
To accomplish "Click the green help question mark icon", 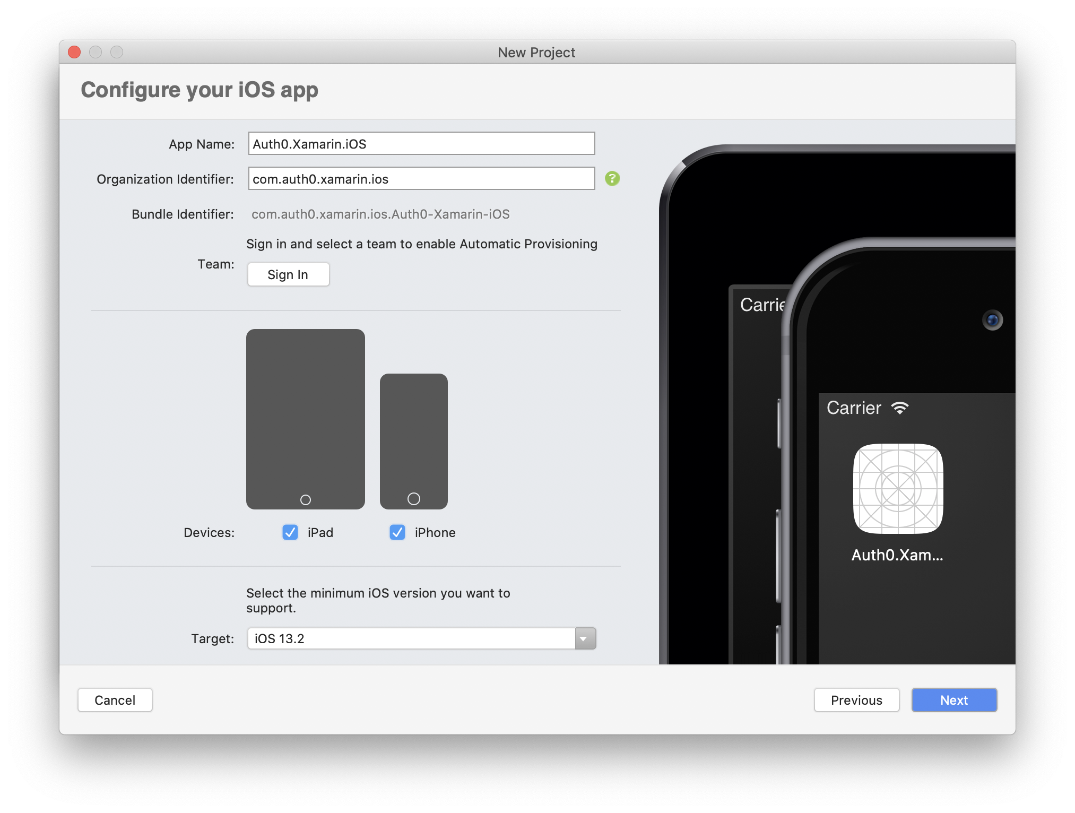I will point(612,178).
